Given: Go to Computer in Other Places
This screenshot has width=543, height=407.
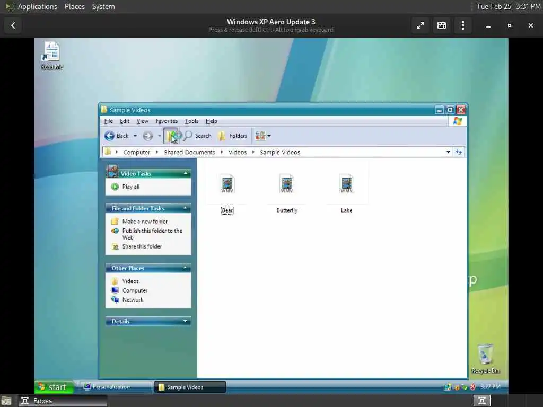Looking at the screenshot, I should coord(135,290).
